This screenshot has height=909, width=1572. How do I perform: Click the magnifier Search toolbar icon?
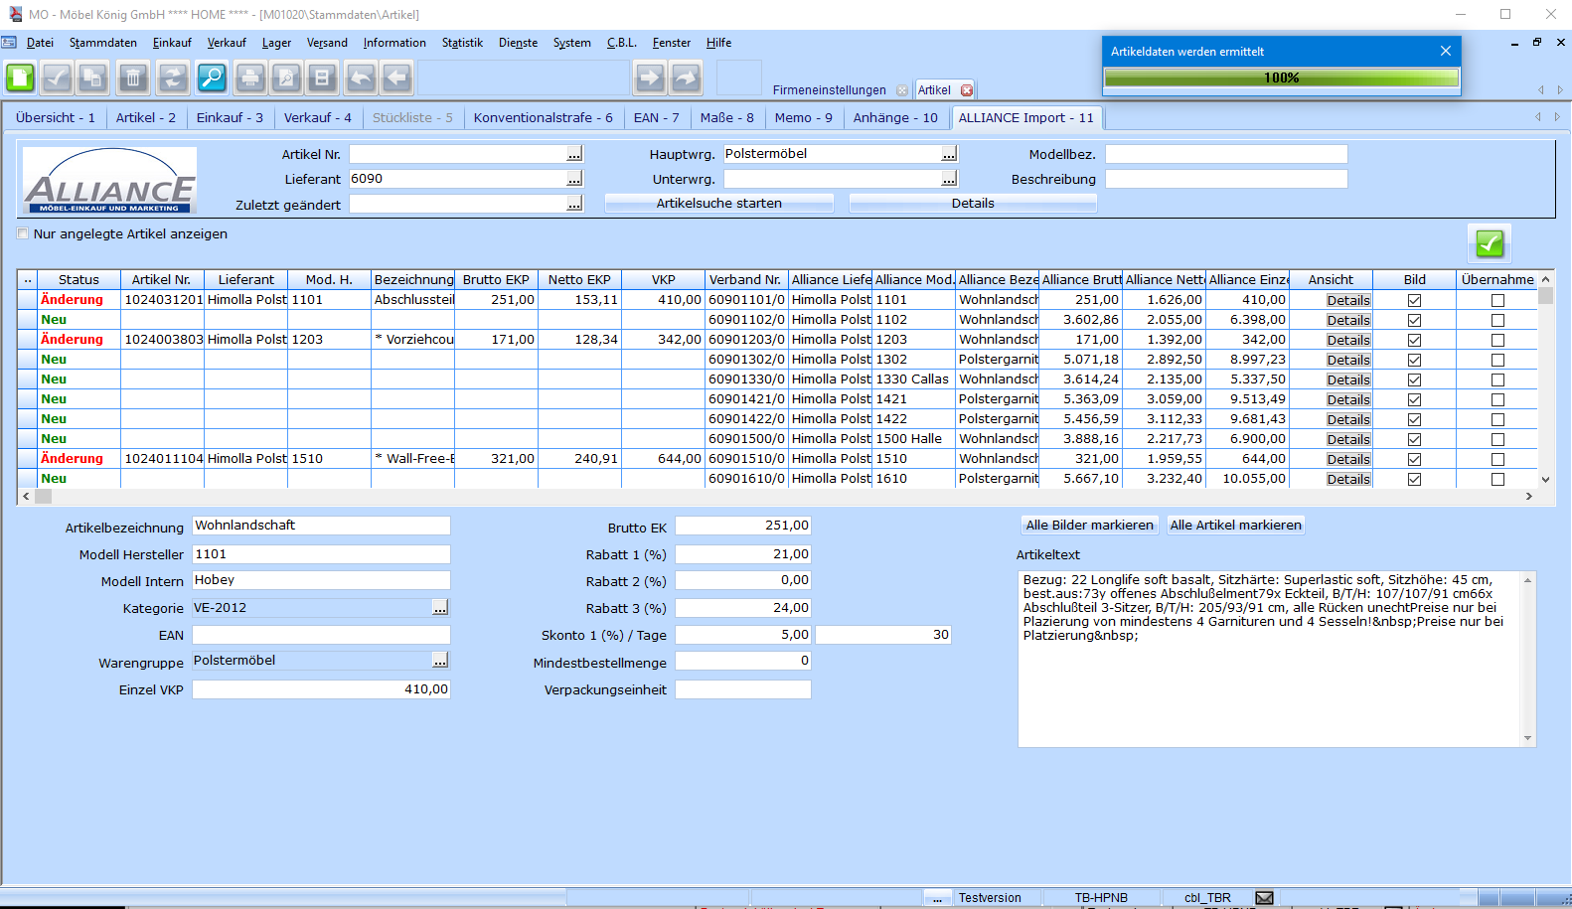[212, 77]
